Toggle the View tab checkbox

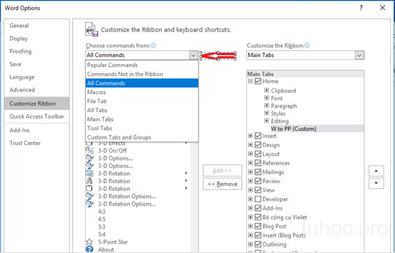click(x=258, y=190)
